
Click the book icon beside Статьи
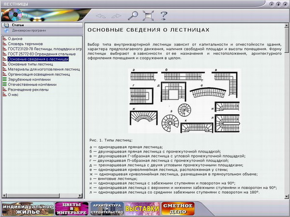tap(6, 25)
